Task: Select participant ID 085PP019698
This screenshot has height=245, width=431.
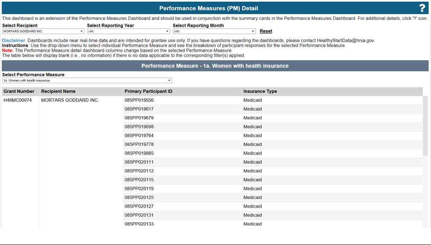Action: tap(139, 126)
